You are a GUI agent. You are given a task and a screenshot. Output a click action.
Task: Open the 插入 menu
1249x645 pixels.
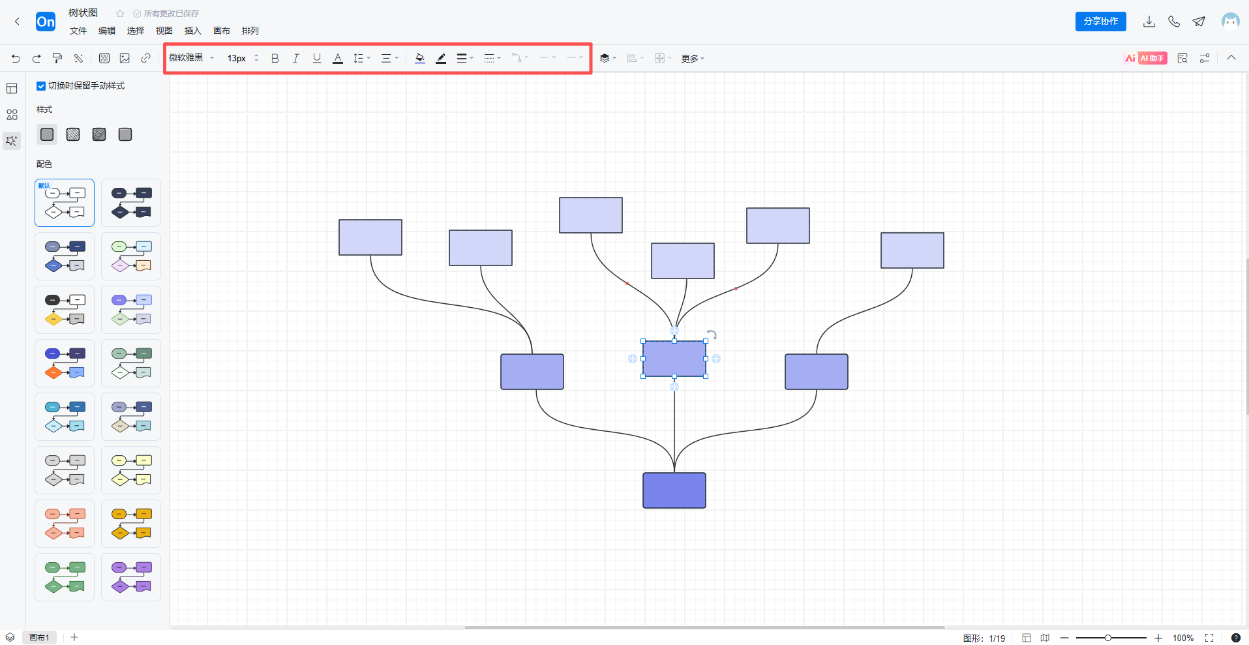point(192,31)
